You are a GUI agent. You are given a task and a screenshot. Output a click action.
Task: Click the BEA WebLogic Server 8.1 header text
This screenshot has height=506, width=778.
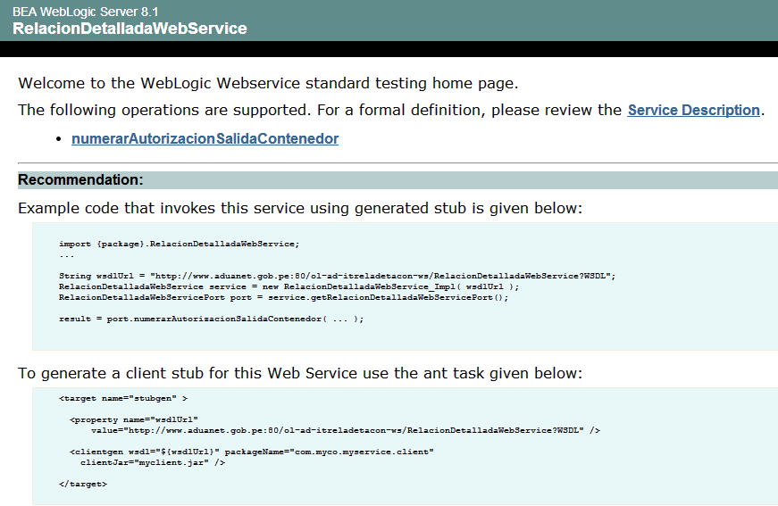tap(86, 12)
